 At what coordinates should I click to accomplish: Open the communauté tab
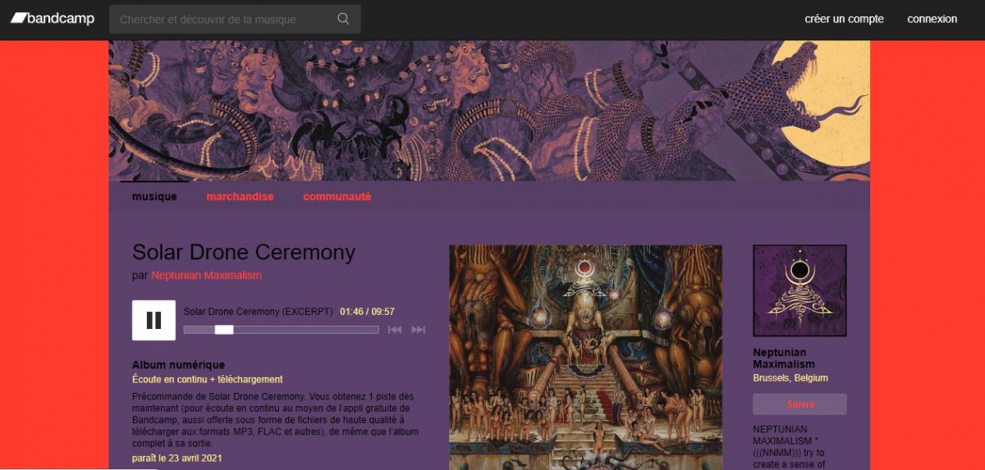(337, 197)
